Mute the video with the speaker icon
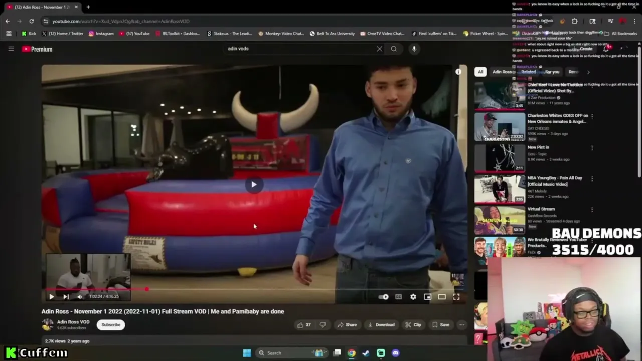 (79, 296)
